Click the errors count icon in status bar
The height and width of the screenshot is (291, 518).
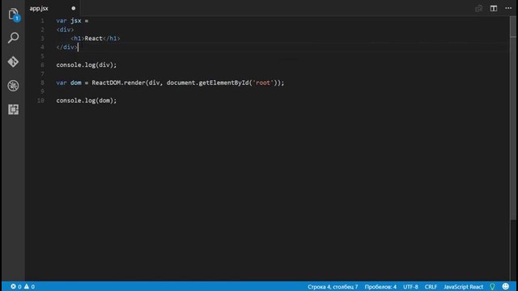click(x=13, y=286)
